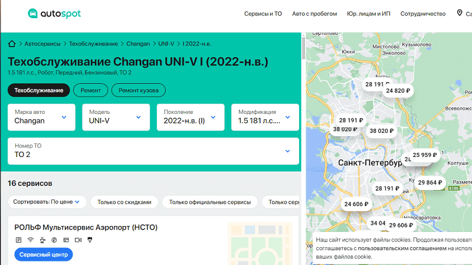Image resolution: width=472 pixels, height=265 pixels.
Task: Click the circled ruble payment icon
Action: tap(54, 240)
